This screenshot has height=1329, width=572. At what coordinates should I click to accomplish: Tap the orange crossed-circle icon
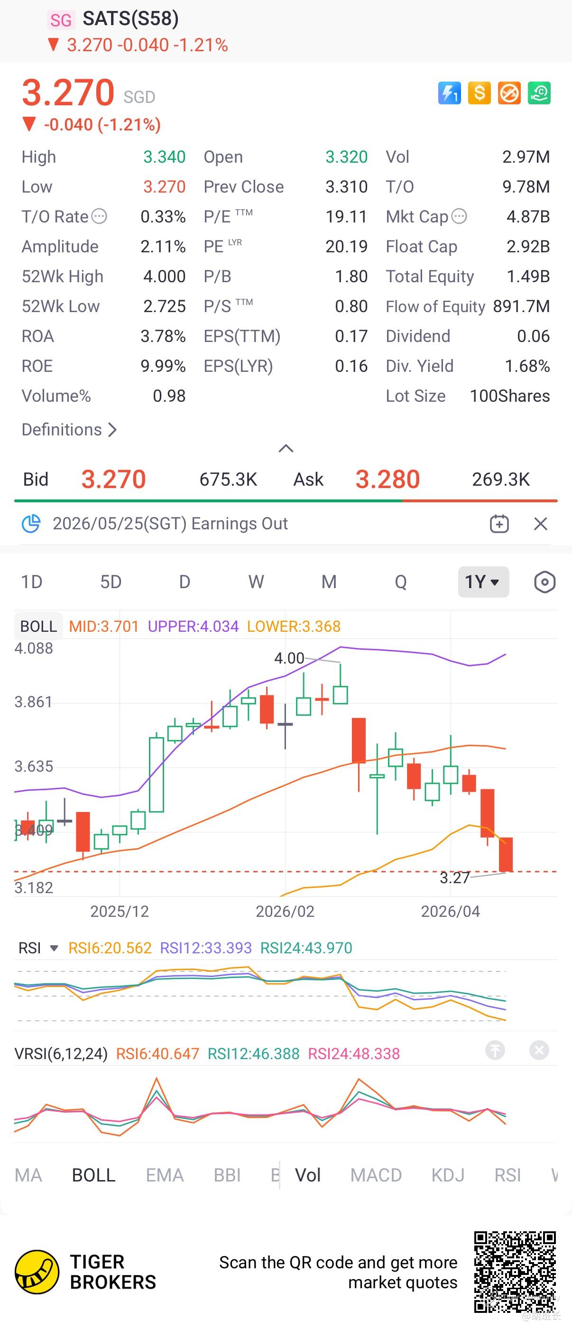[x=509, y=93]
